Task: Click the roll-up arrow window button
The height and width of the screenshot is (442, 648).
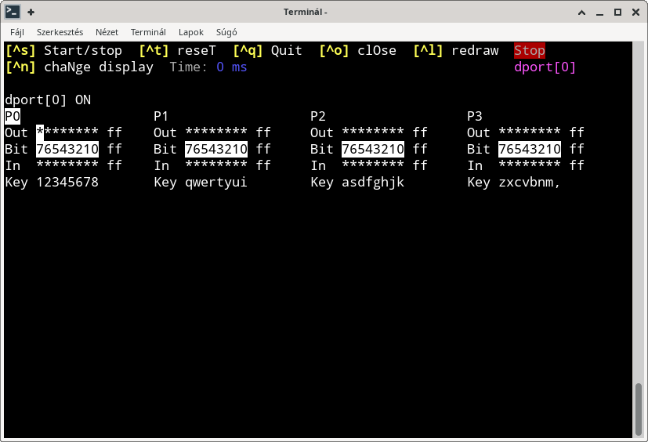Action: tap(581, 13)
